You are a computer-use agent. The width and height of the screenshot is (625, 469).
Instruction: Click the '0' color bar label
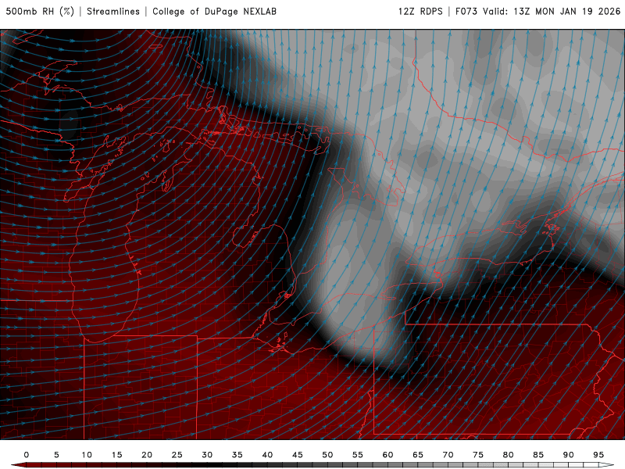pyautogui.click(x=27, y=455)
